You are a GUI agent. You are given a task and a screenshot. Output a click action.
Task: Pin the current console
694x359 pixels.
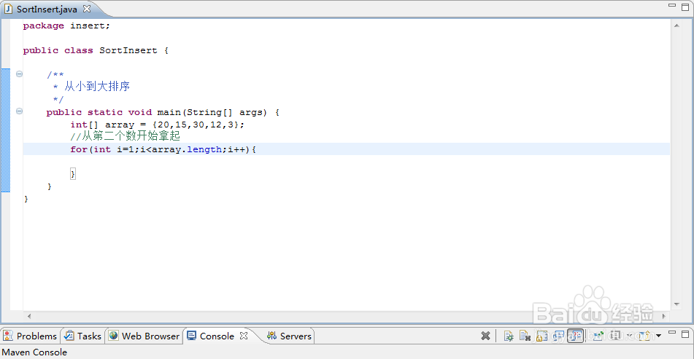tap(598, 336)
